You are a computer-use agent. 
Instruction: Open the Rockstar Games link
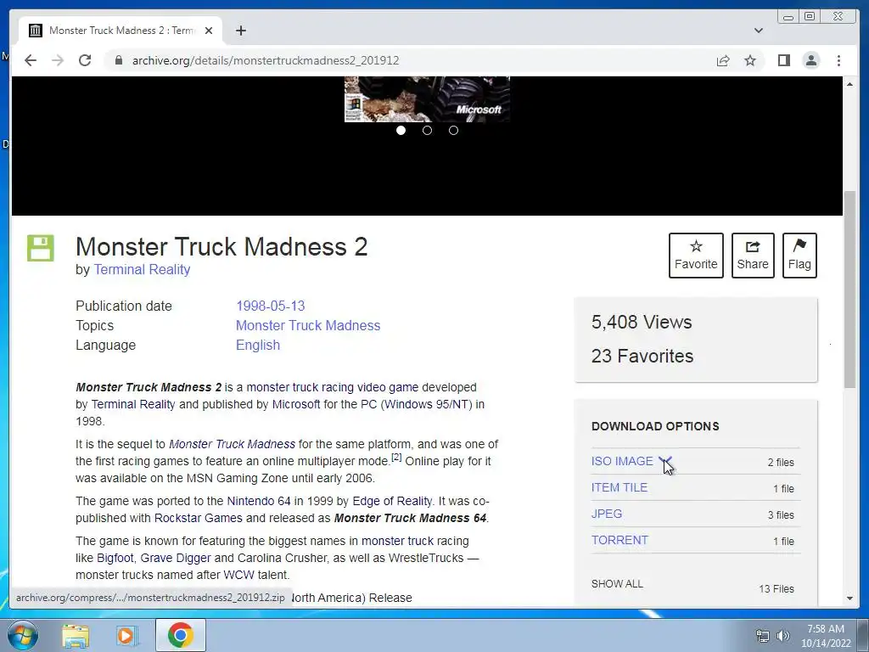pyautogui.click(x=199, y=518)
